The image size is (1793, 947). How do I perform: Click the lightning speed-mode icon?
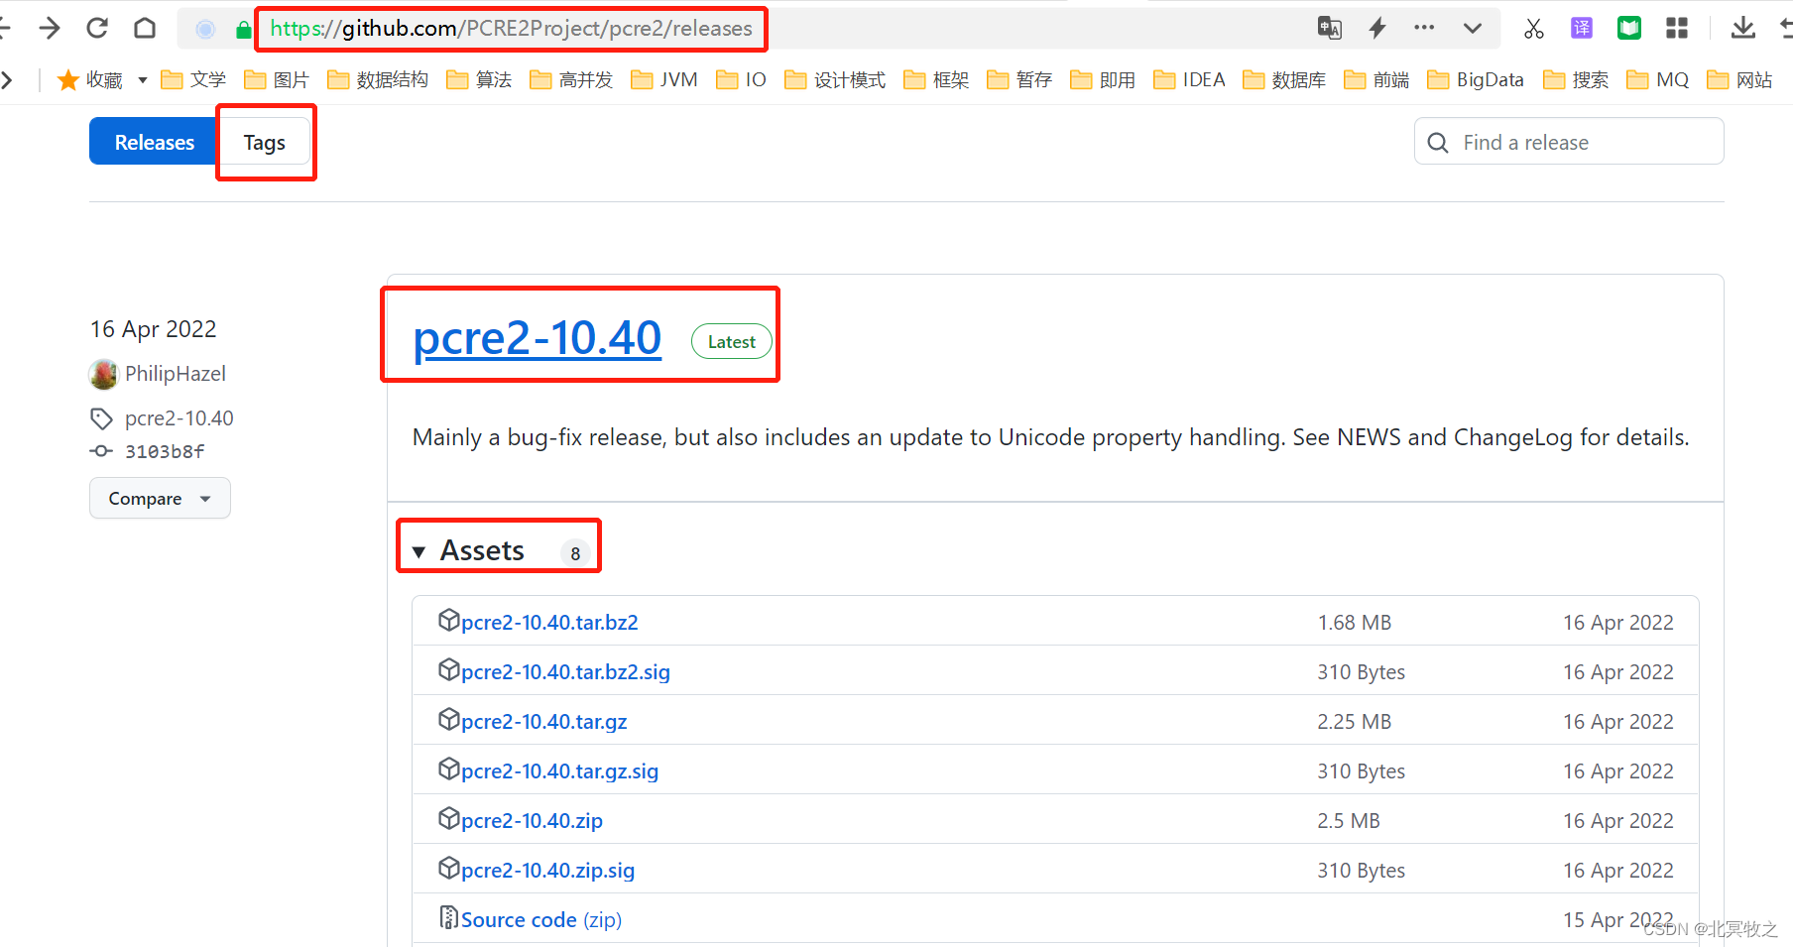click(1377, 28)
